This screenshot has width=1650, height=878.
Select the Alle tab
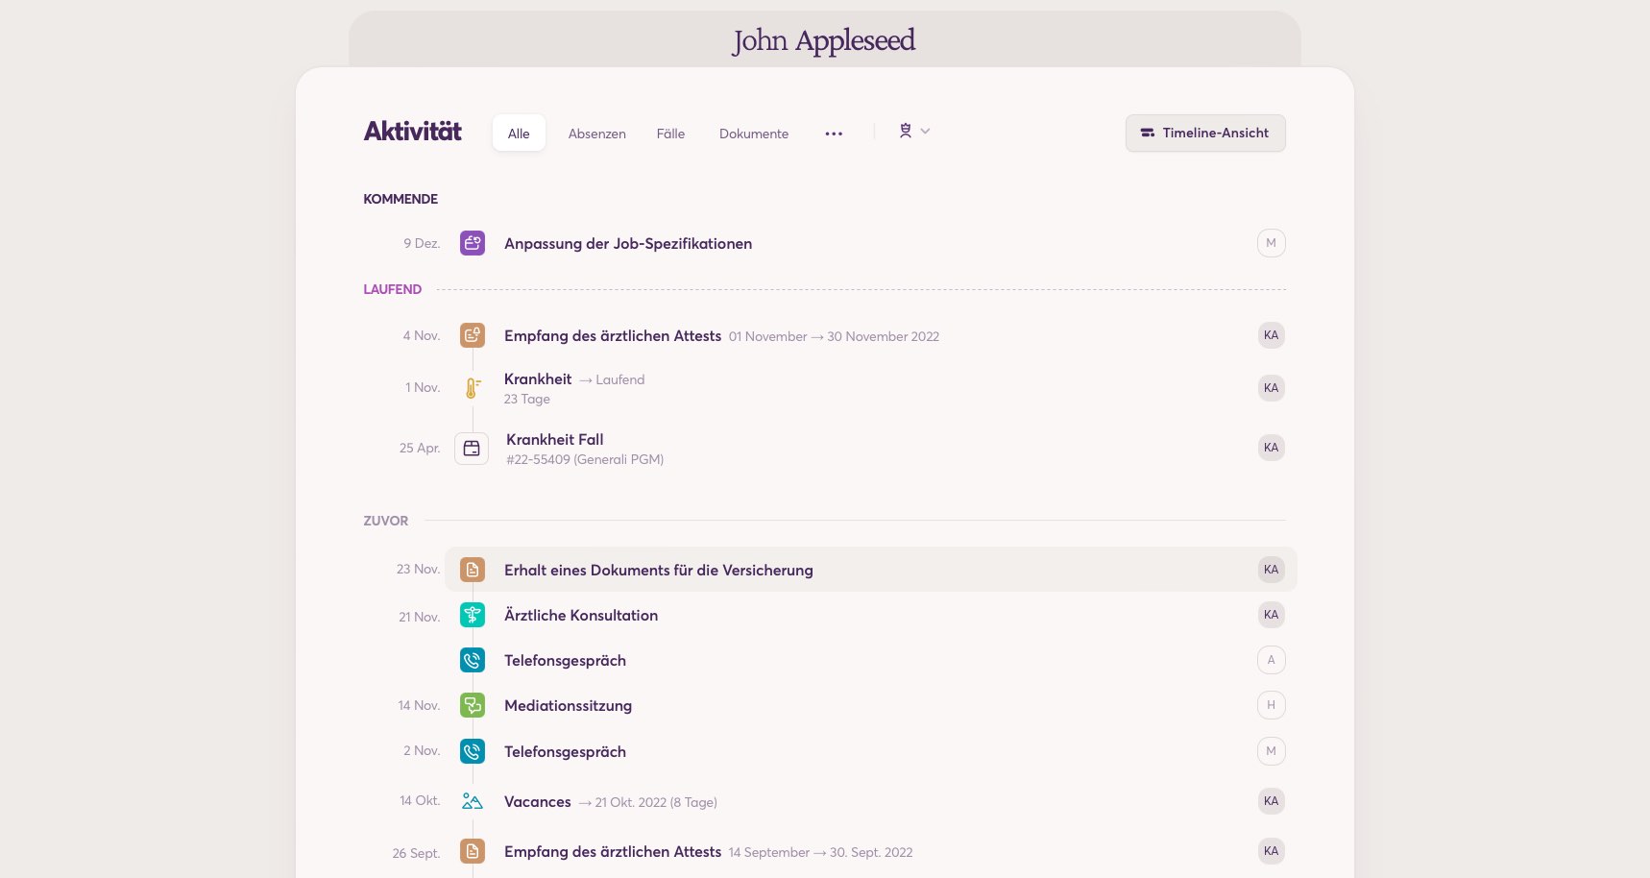tap(519, 134)
